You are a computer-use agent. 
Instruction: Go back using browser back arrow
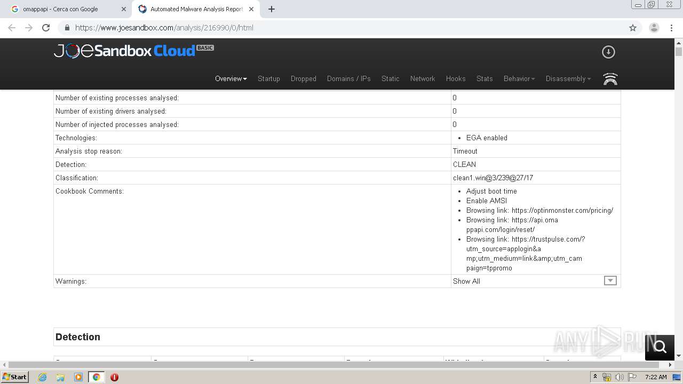click(x=12, y=28)
